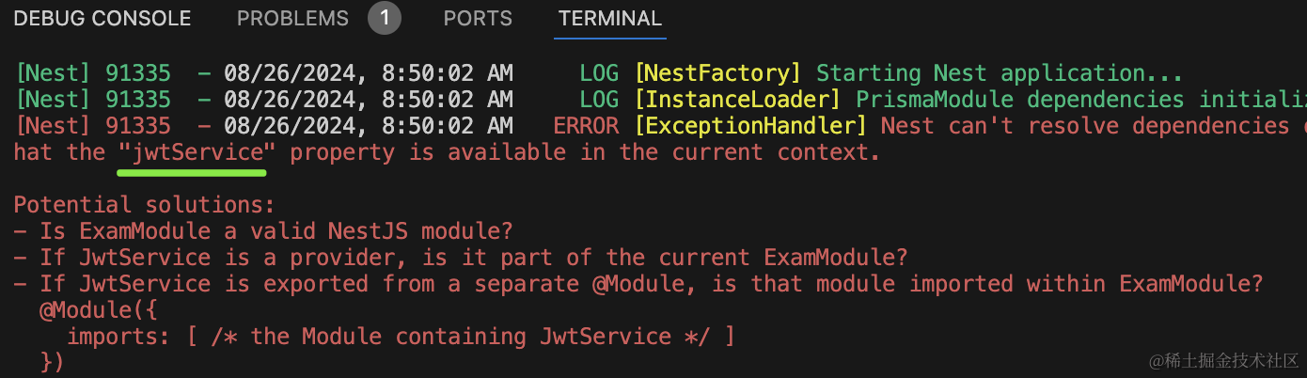1307x378 pixels.
Task: Click the problems count badge showing 1
Action: [x=385, y=18]
